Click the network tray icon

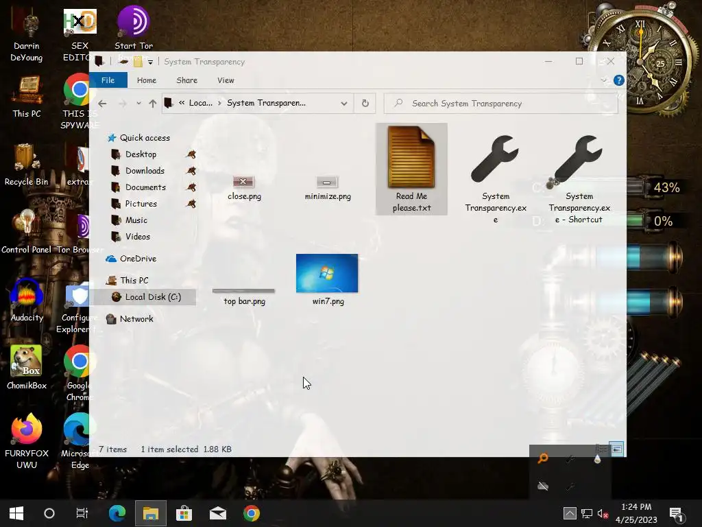click(x=587, y=513)
